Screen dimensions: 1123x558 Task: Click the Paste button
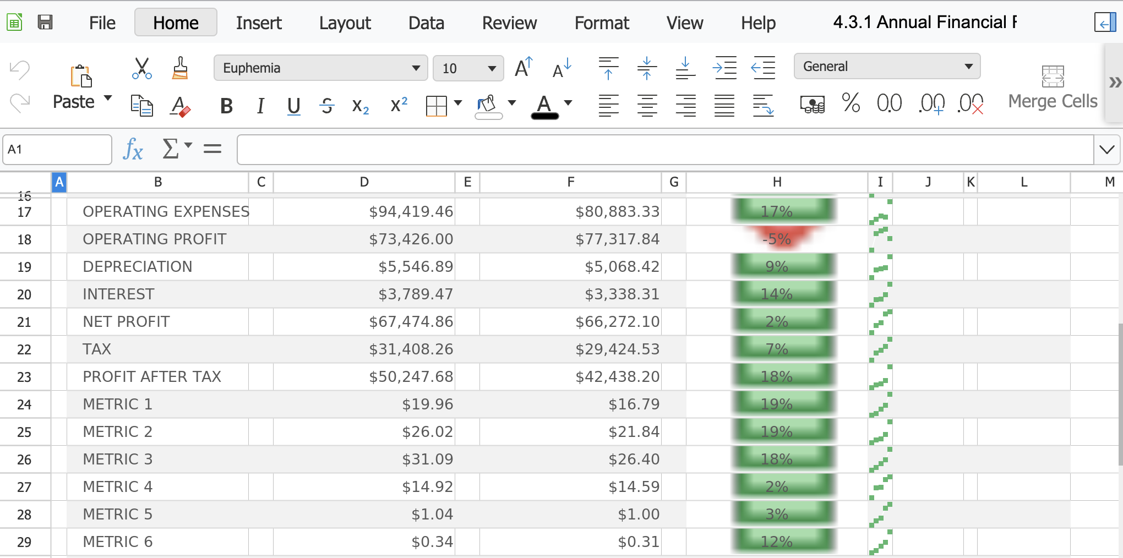74,101
